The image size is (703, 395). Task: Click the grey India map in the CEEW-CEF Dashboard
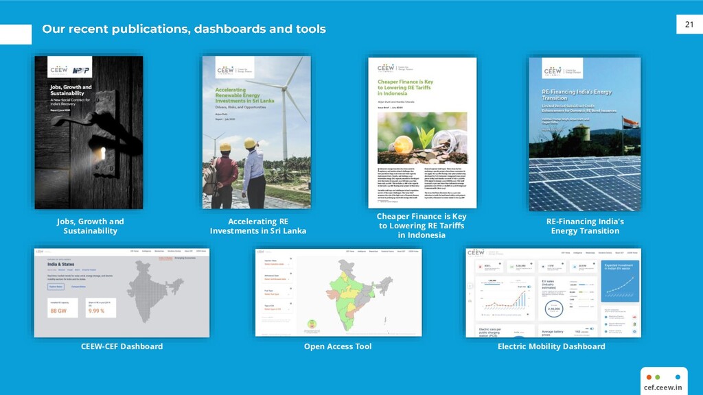pyautogui.click(x=154, y=291)
